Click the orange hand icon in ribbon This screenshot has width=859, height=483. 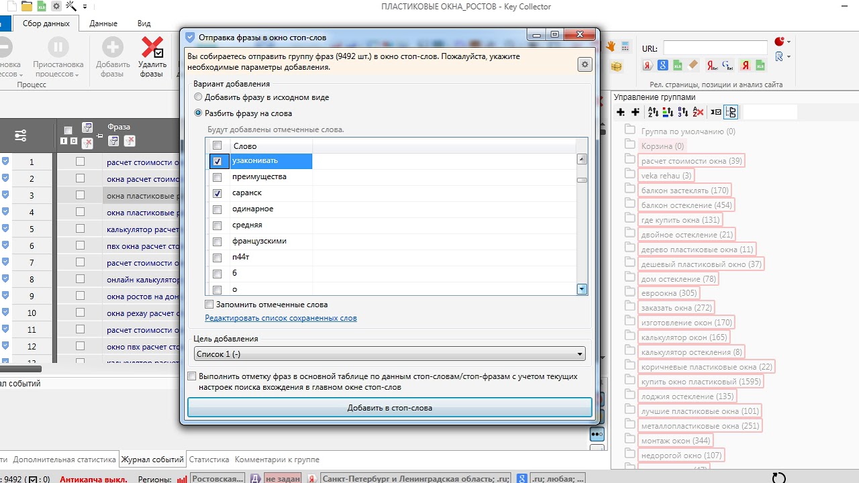611,46
